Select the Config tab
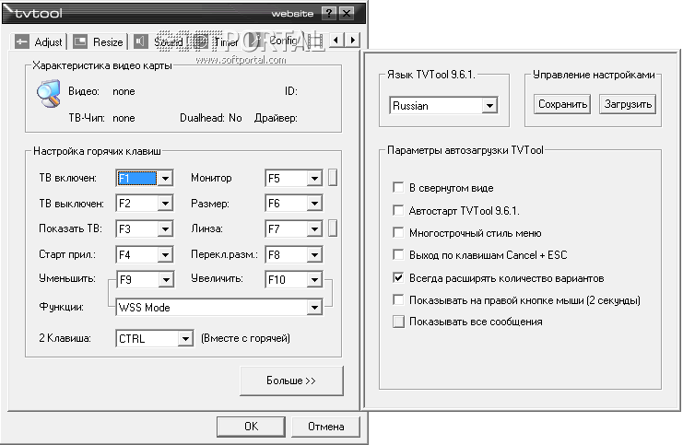 pos(273,41)
